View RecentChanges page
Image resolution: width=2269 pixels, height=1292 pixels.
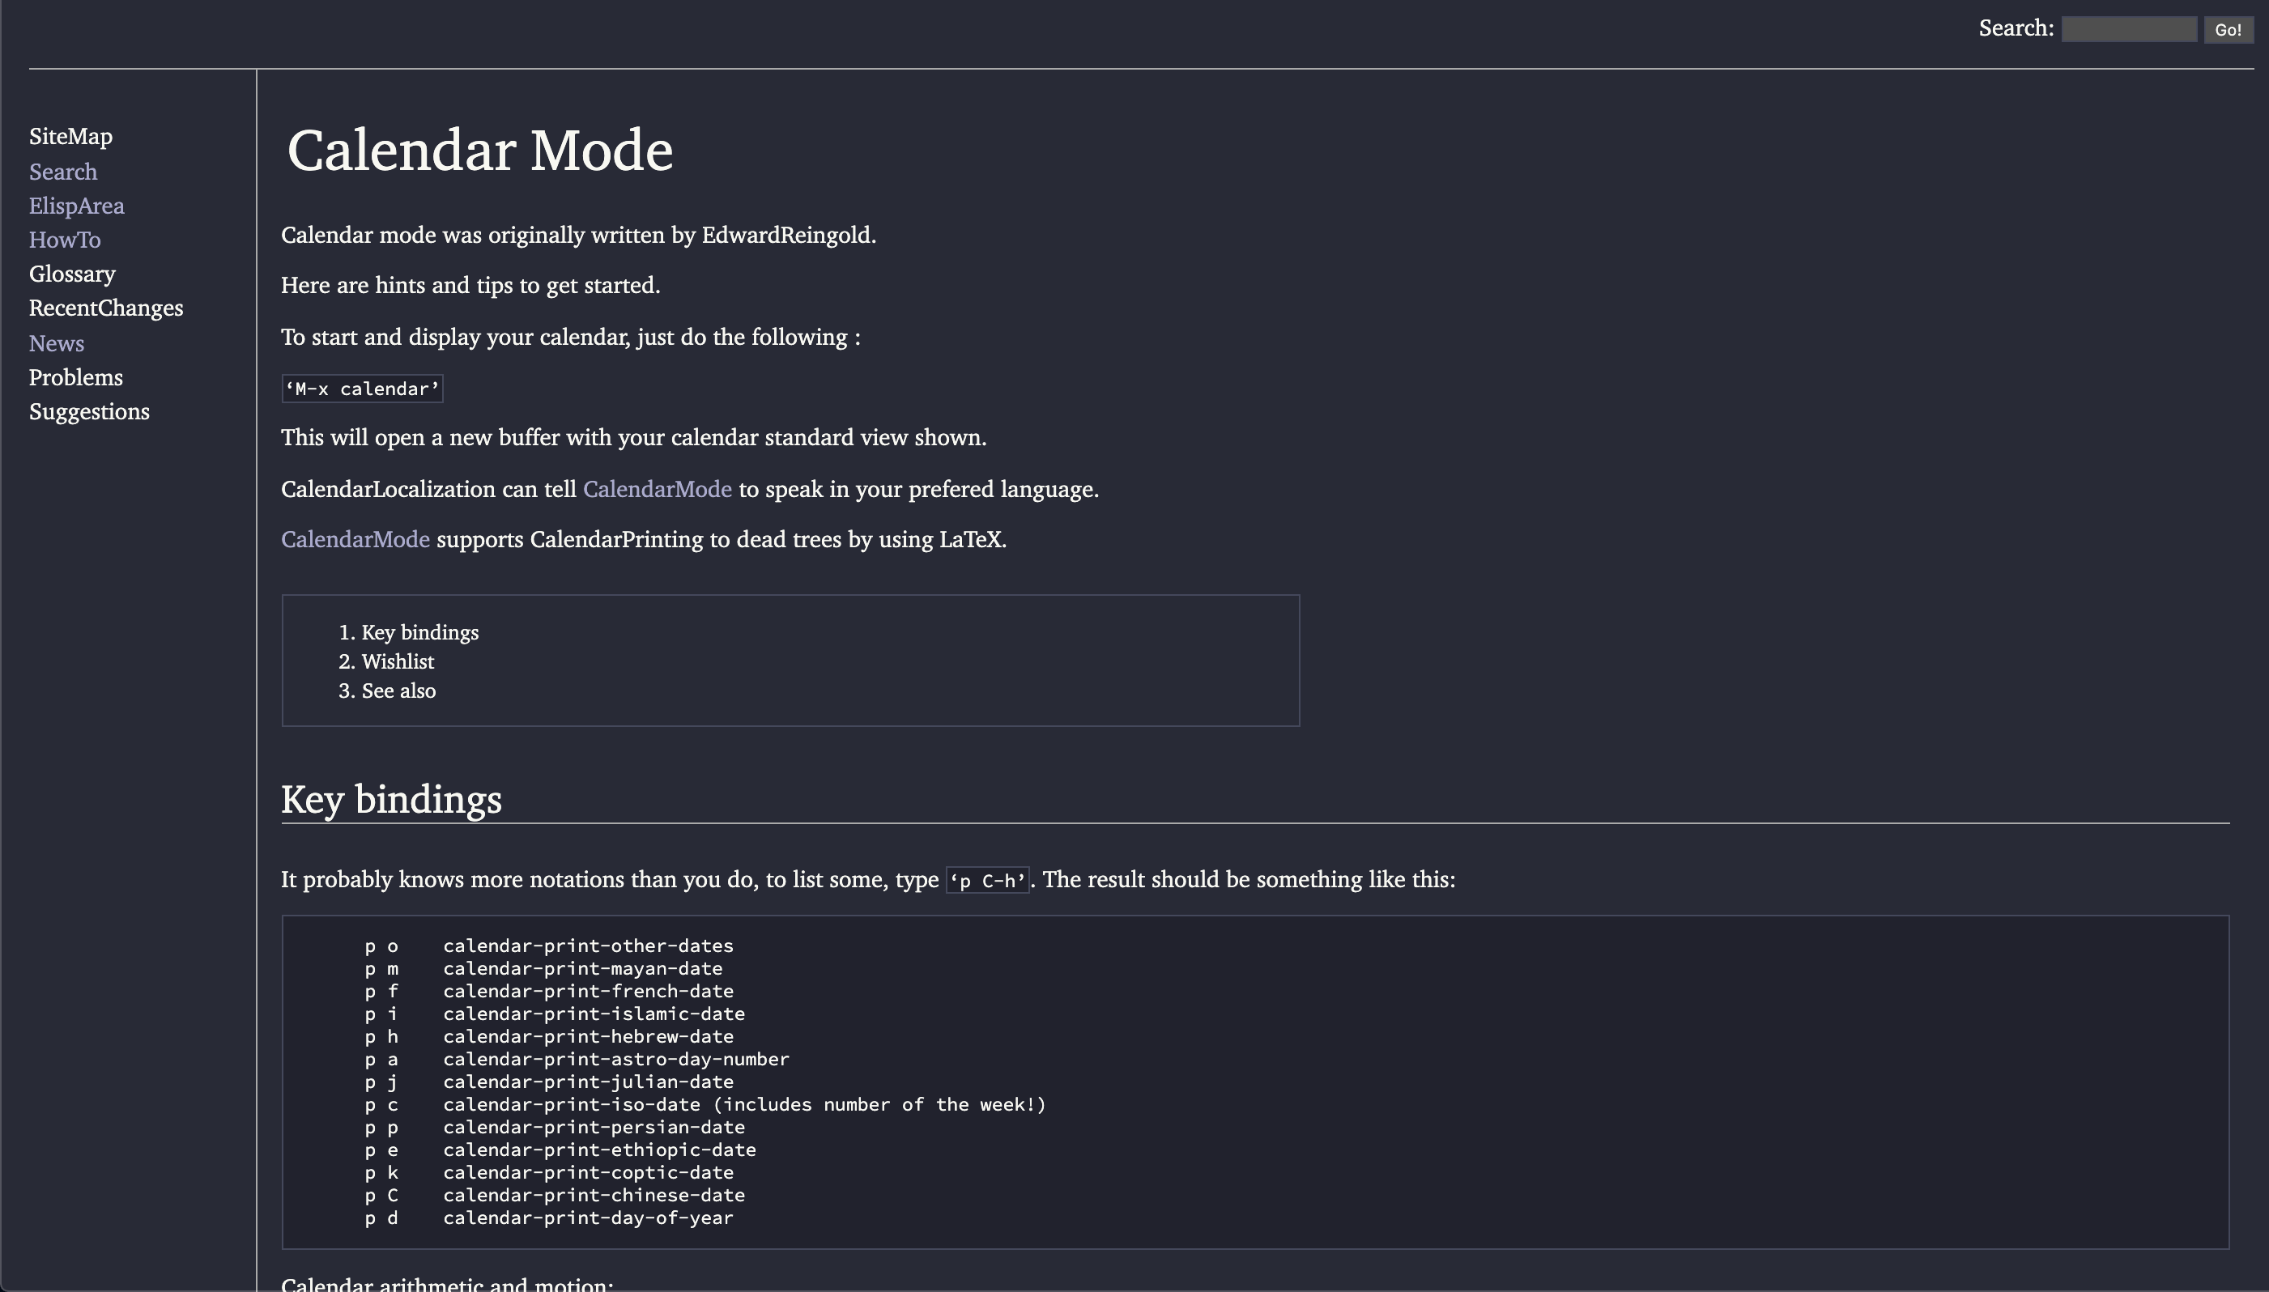[105, 308]
